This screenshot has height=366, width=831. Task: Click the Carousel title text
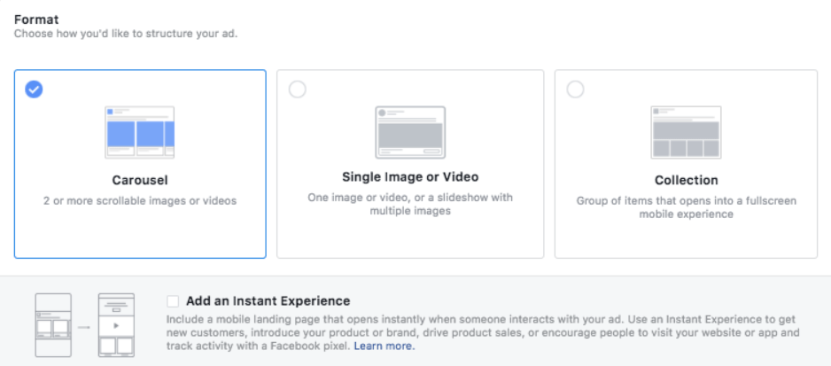click(140, 181)
